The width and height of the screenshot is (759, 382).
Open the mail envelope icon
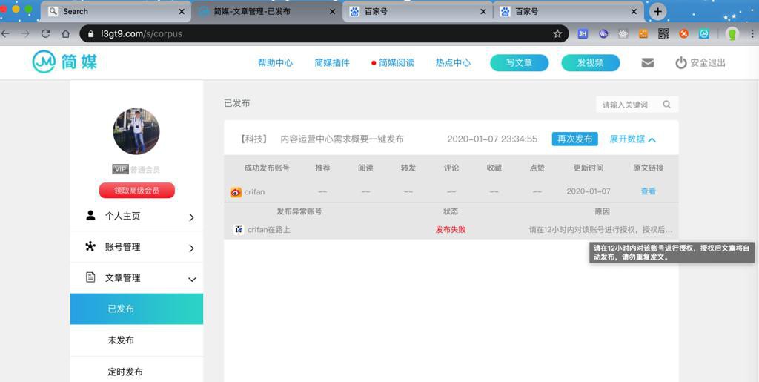point(648,63)
